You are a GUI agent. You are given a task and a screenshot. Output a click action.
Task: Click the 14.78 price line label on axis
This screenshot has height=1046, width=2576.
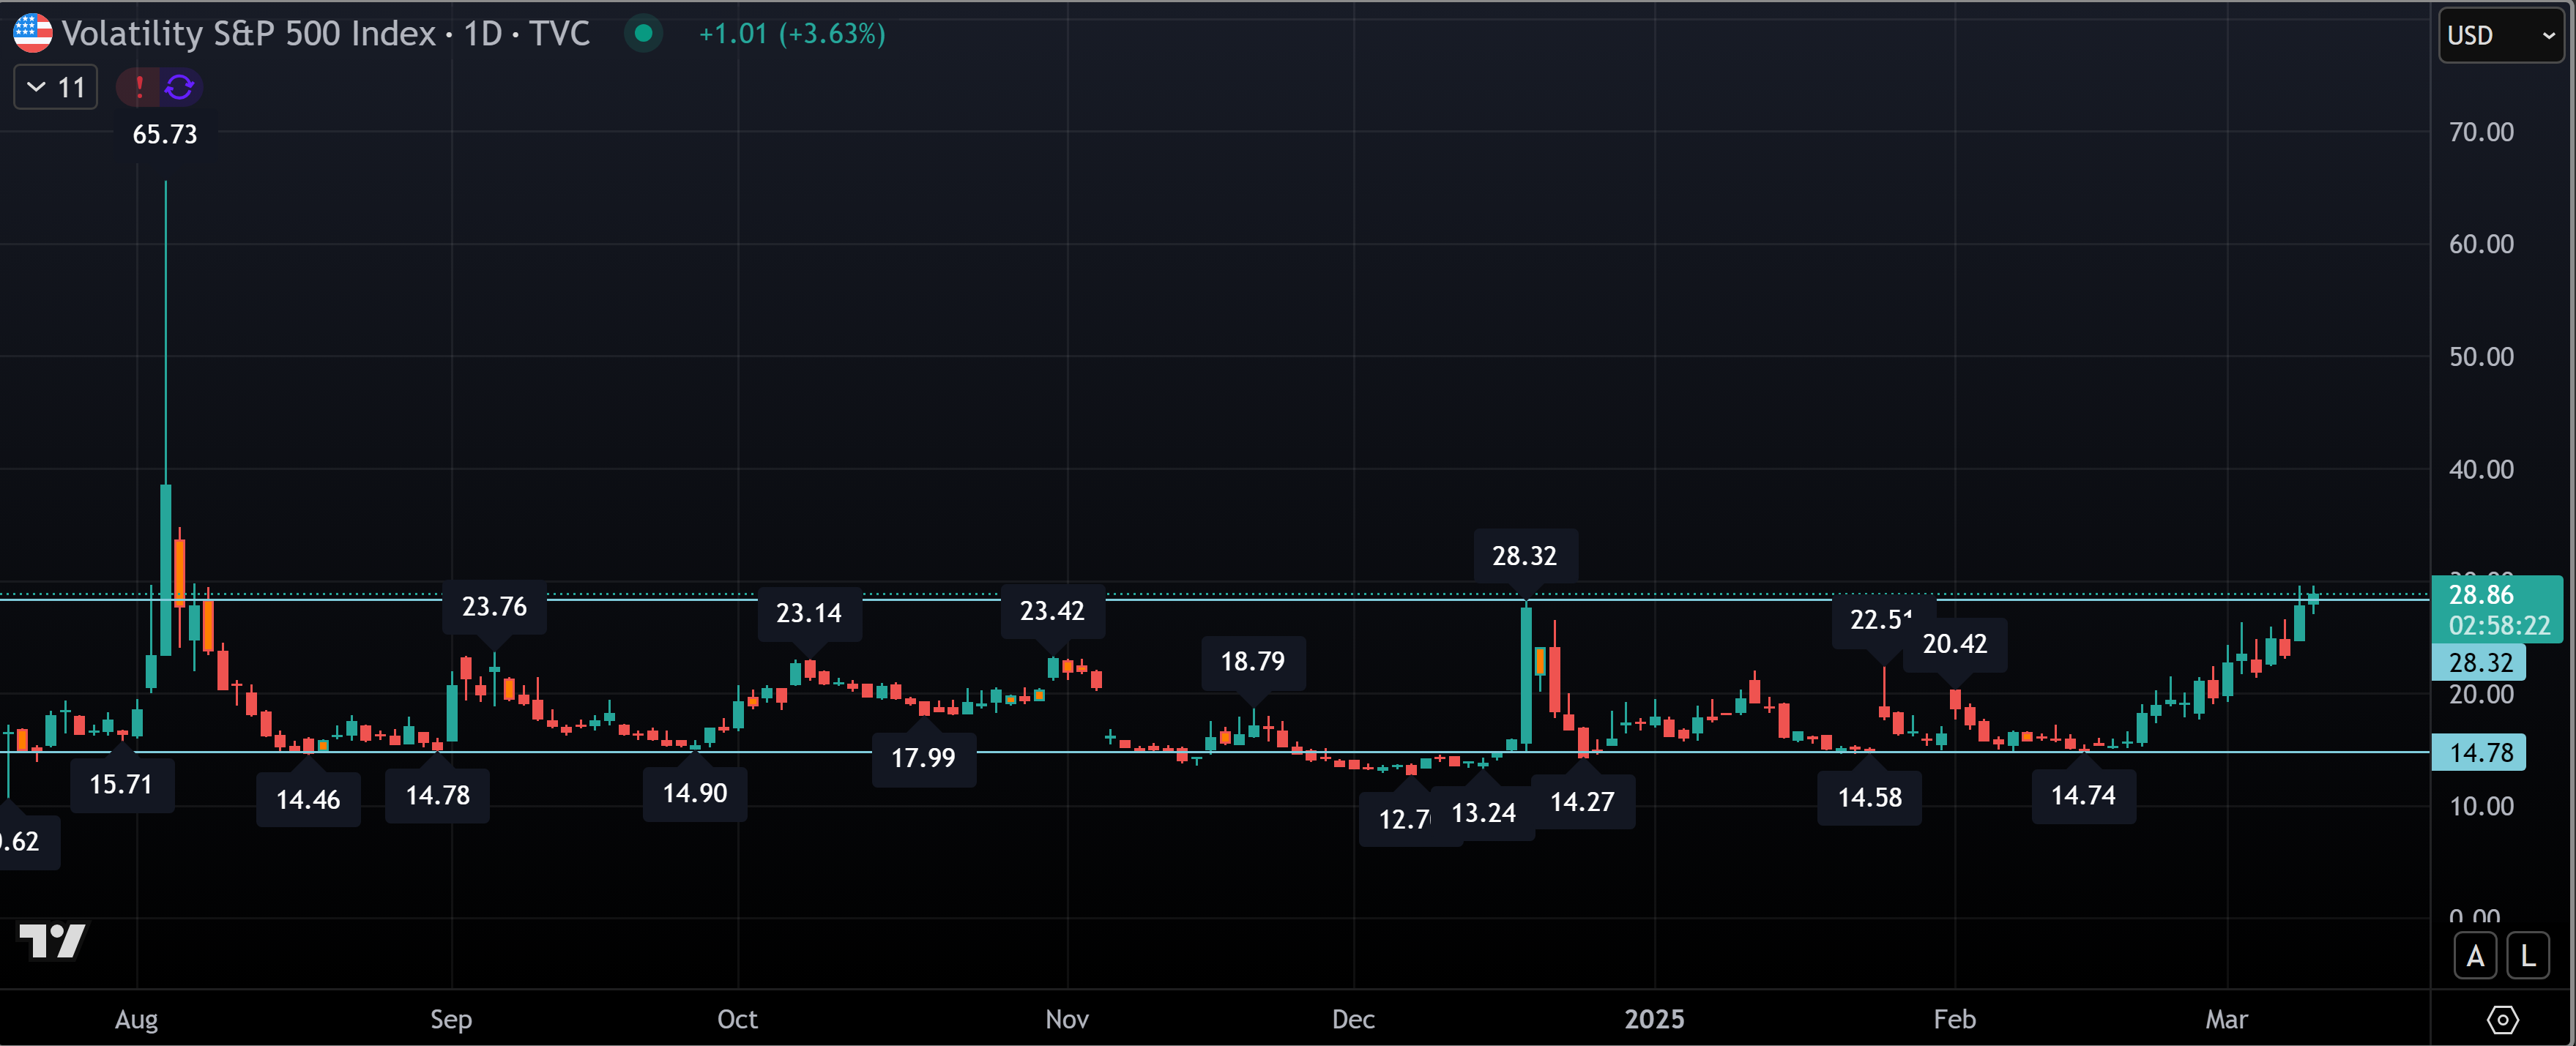click(2480, 752)
